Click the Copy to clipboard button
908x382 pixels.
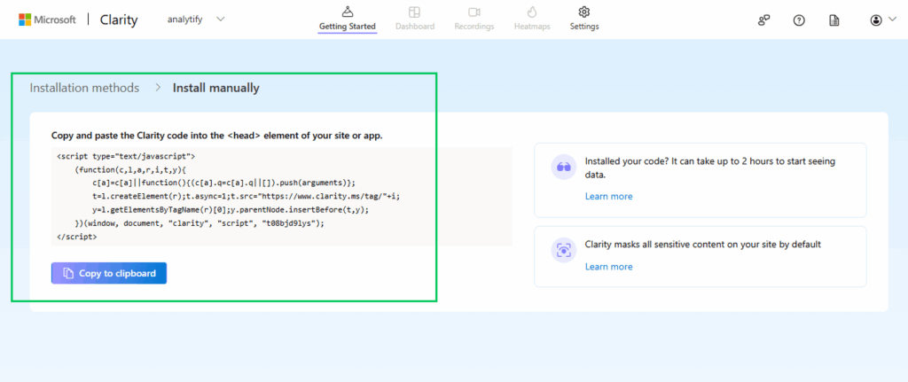[109, 273]
